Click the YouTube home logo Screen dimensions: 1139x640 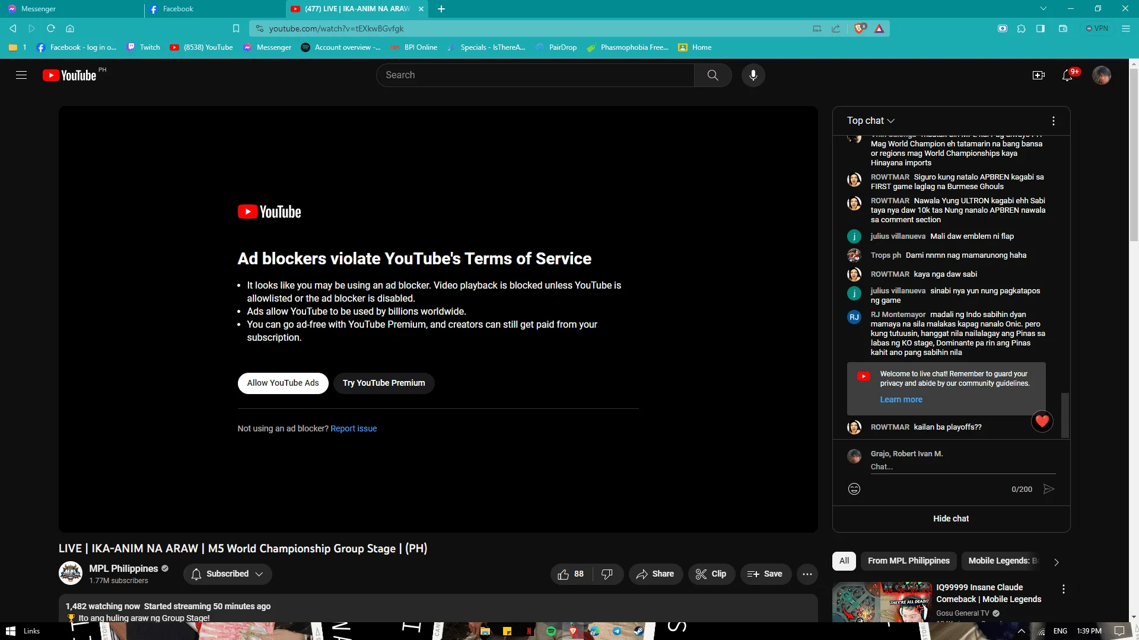pos(69,75)
